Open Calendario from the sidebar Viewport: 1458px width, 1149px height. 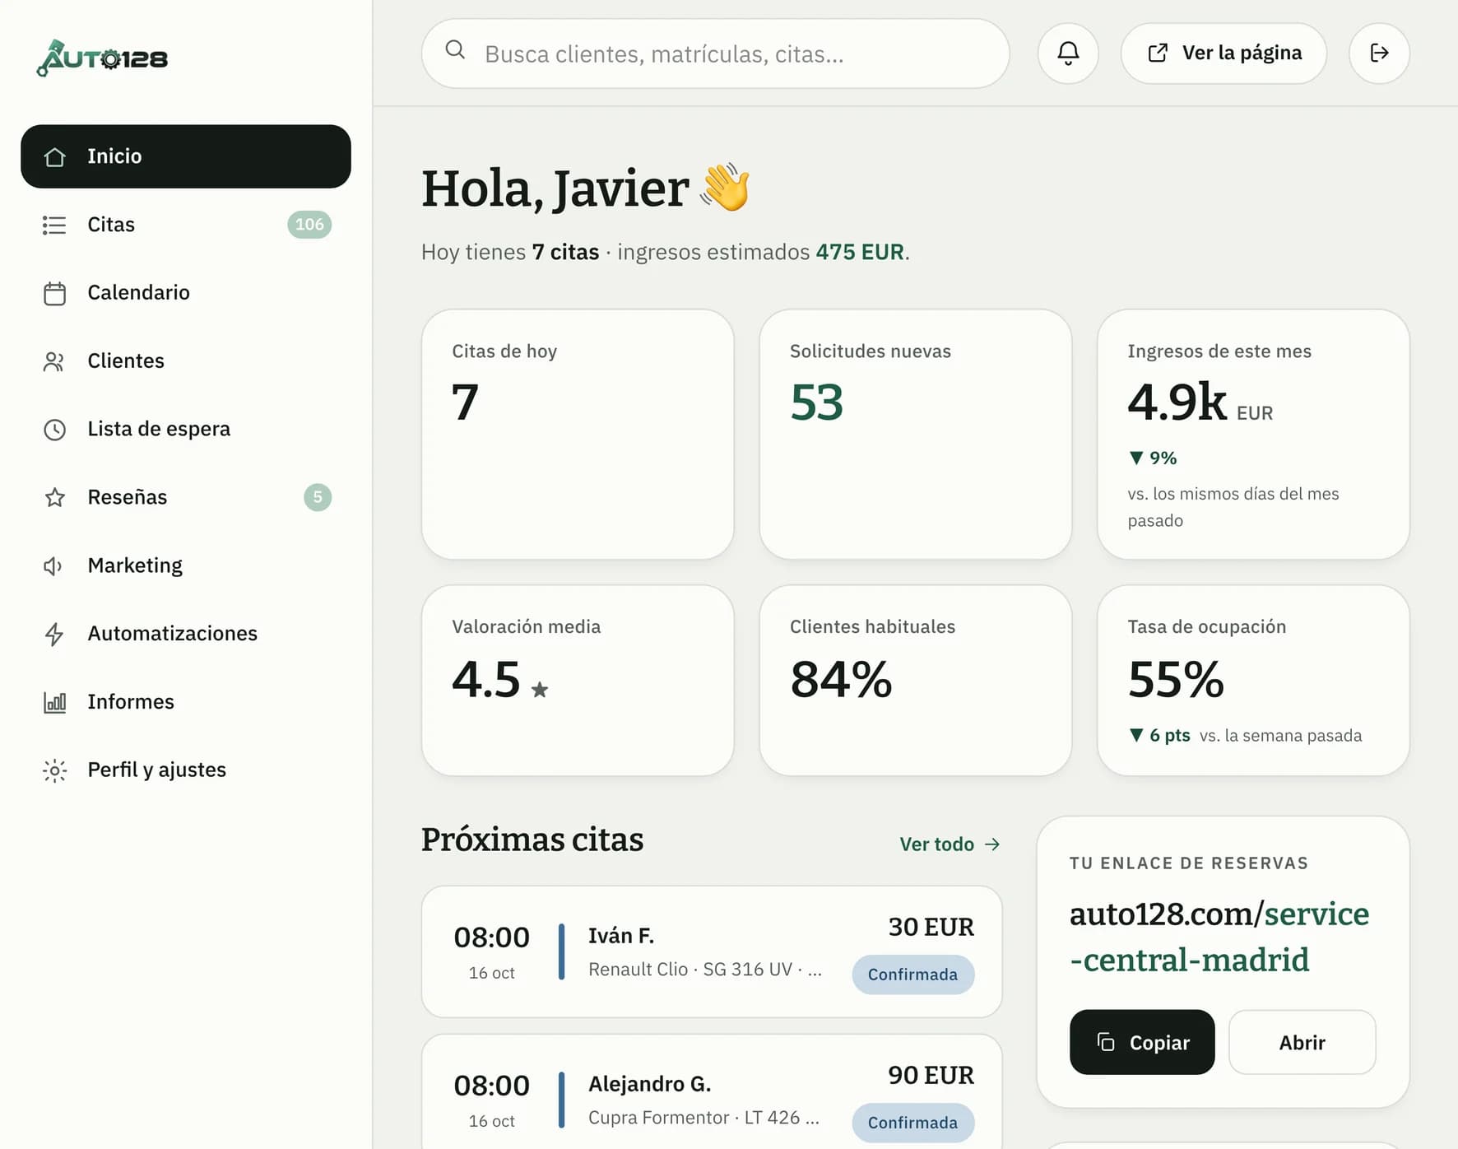[x=186, y=293]
